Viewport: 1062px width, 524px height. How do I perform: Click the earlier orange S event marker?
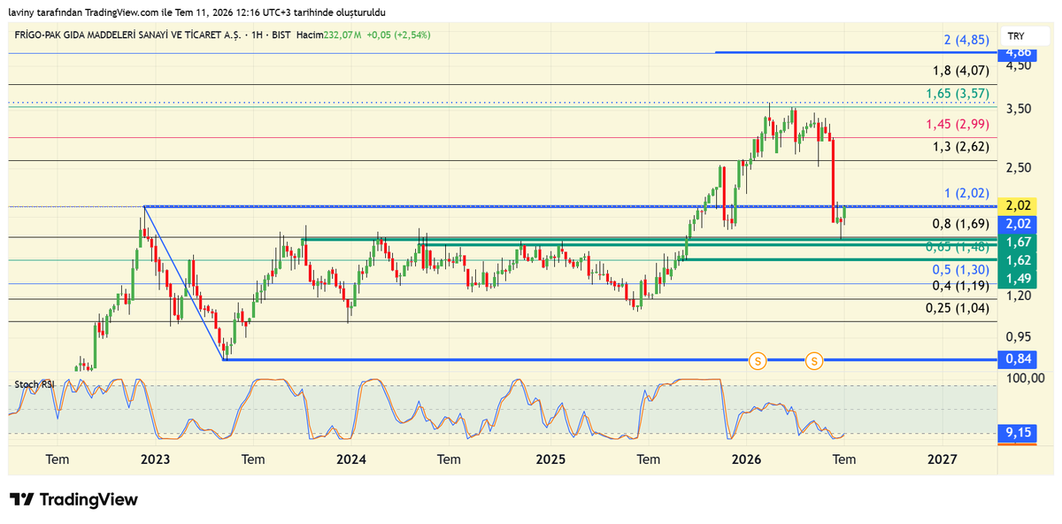pyautogui.click(x=758, y=360)
